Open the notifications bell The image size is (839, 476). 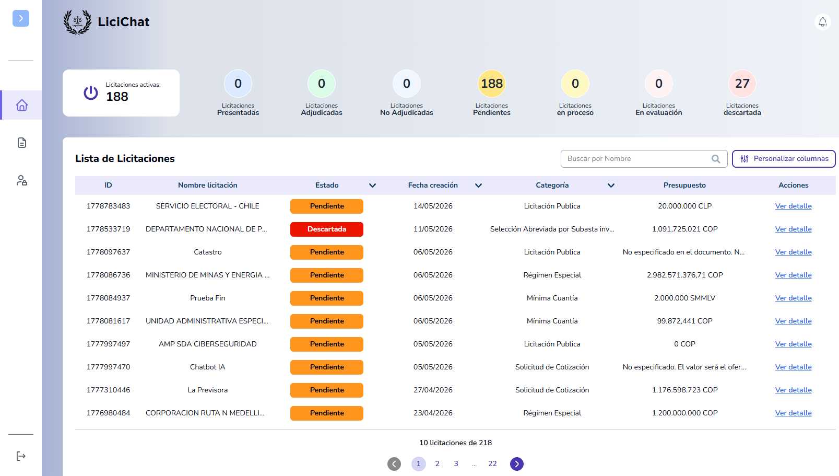pyautogui.click(x=822, y=22)
